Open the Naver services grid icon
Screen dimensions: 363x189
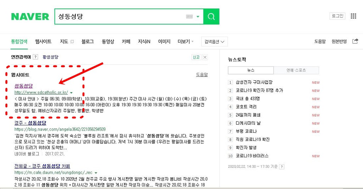[x=353, y=16]
